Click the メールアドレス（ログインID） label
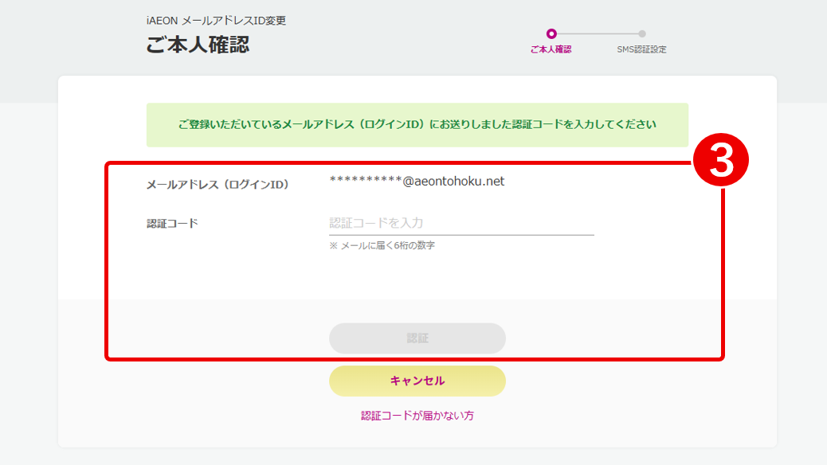The image size is (827, 465). pos(217,185)
